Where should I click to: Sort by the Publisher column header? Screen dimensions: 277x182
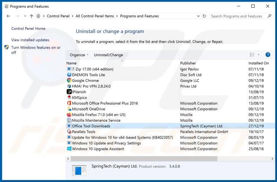coord(188,63)
